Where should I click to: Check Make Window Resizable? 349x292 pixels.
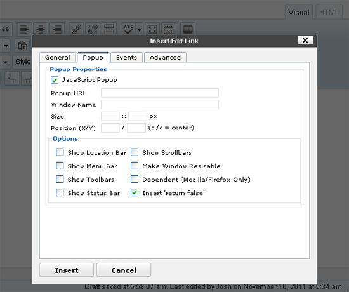coord(135,166)
